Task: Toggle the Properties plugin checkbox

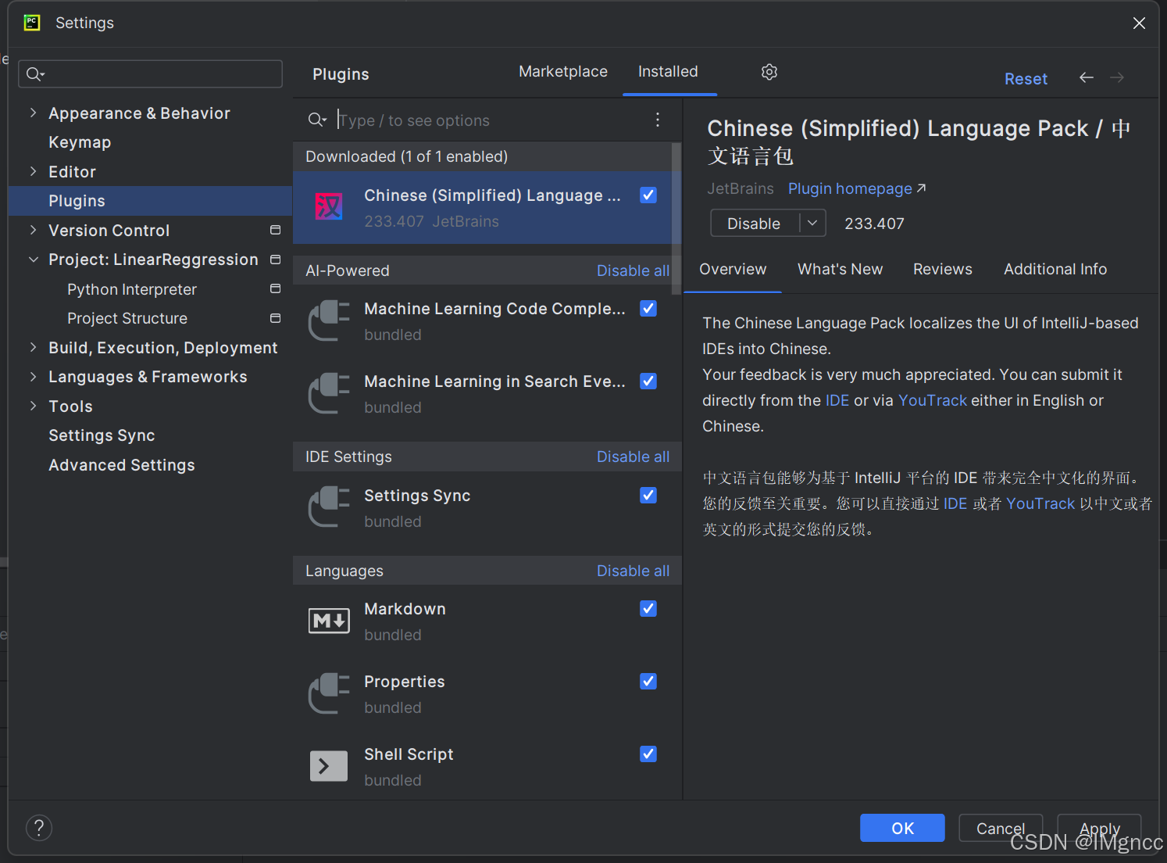Action: click(648, 682)
